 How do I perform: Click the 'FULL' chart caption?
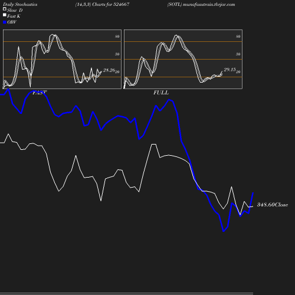[x=161, y=93]
